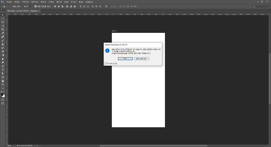Image resolution: width=271 pixels, height=147 pixels.
Task: Select the Move tool in the toolbox
Action: pyautogui.click(x=3, y=15)
